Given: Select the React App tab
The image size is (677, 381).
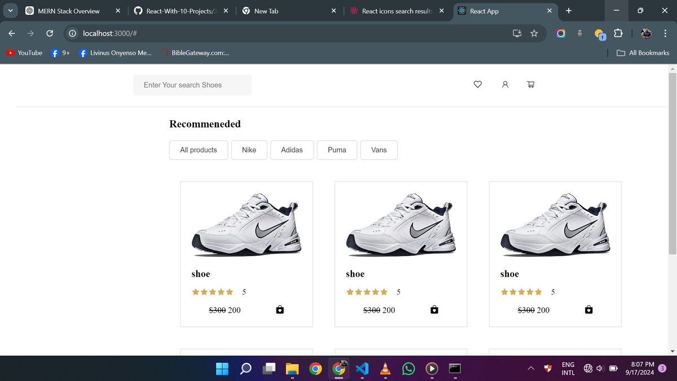Looking at the screenshot, I should click(505, 11).
